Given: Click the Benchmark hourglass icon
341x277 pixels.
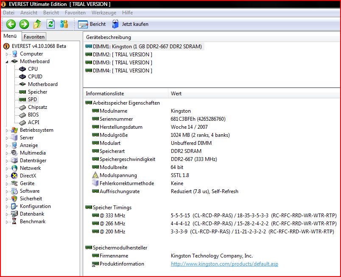Looking at the screenshot, I should [x=14, y=222].
